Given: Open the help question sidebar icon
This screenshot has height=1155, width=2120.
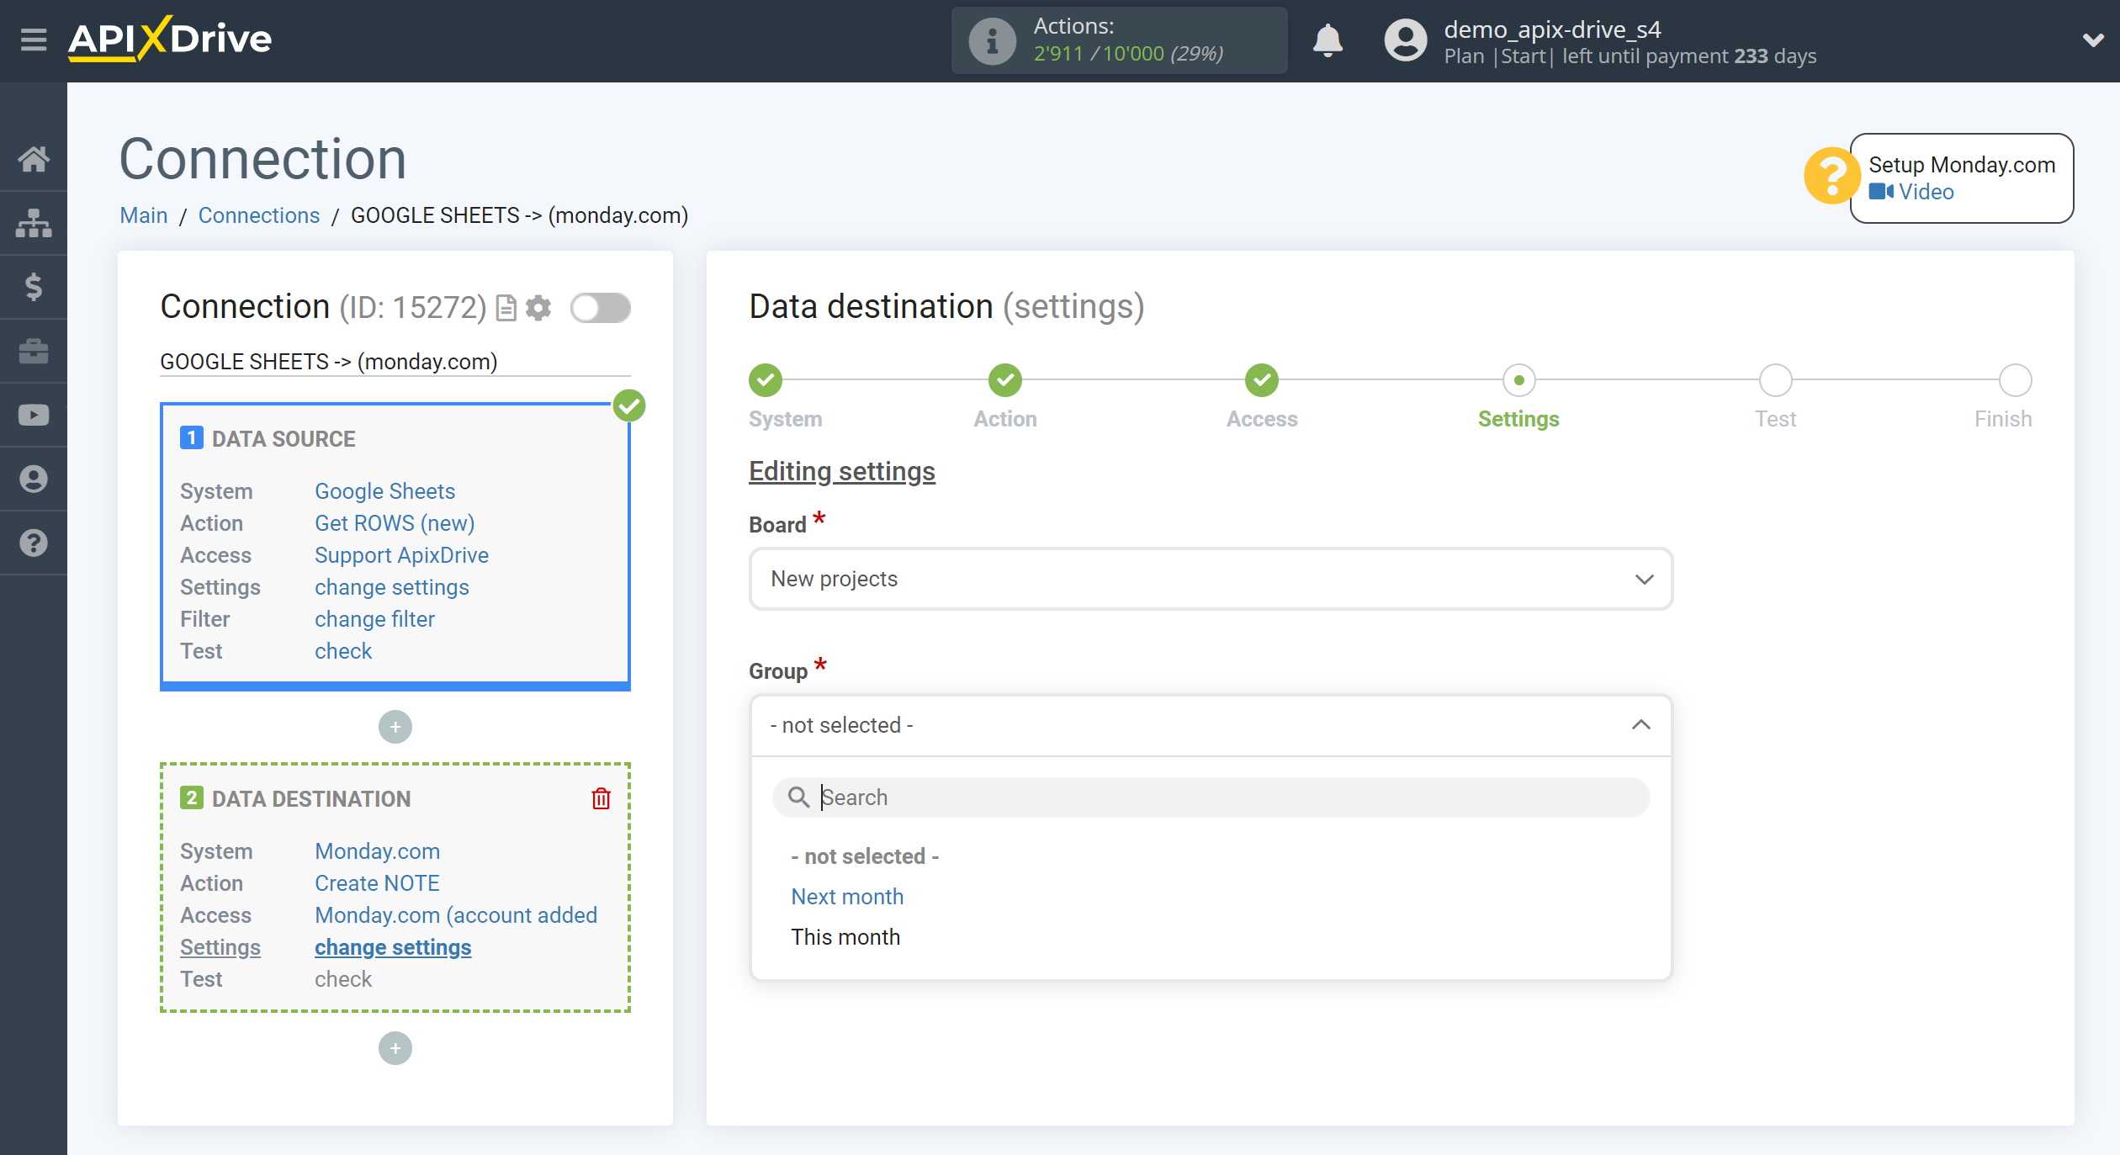Looking at the screenshot, I should [34, 543].
